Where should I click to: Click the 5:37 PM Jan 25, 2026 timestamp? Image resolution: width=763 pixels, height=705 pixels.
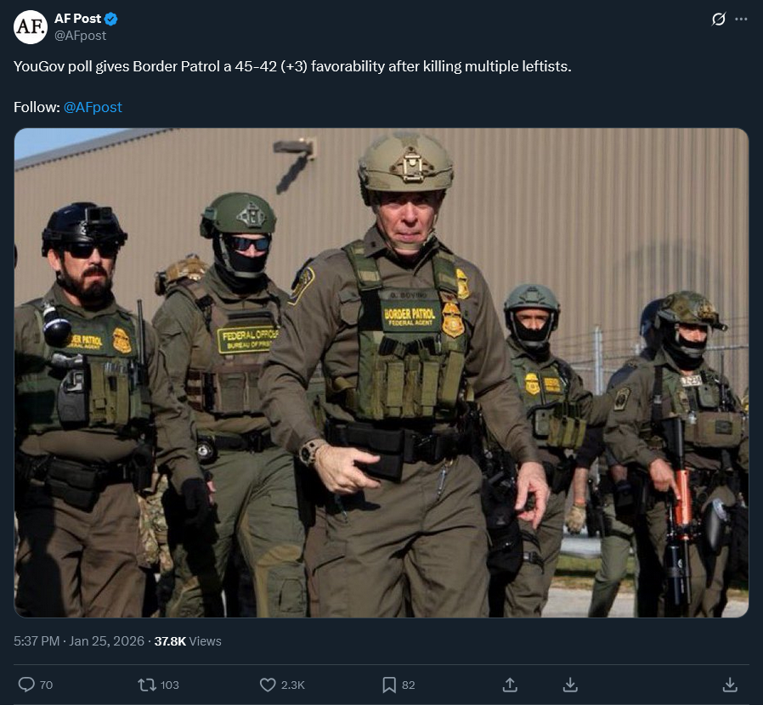click(79, 641)
